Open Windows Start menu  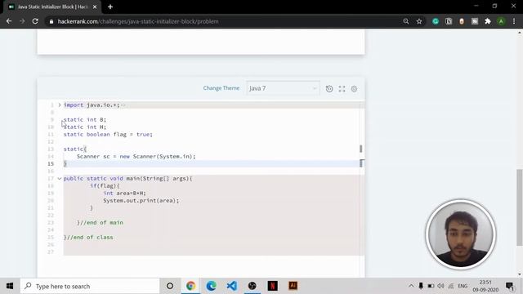(x=10, y=286)
